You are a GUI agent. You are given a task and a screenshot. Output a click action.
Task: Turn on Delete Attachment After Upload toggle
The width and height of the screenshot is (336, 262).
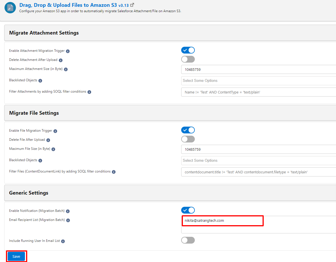pos(188,59)
